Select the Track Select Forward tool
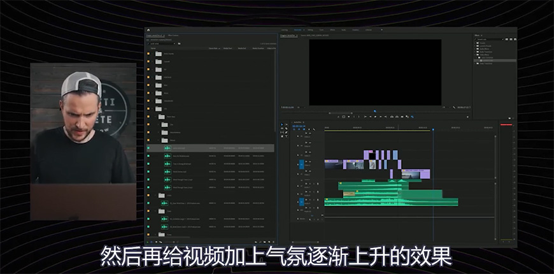The image size is (554, 274). [287, 124]
